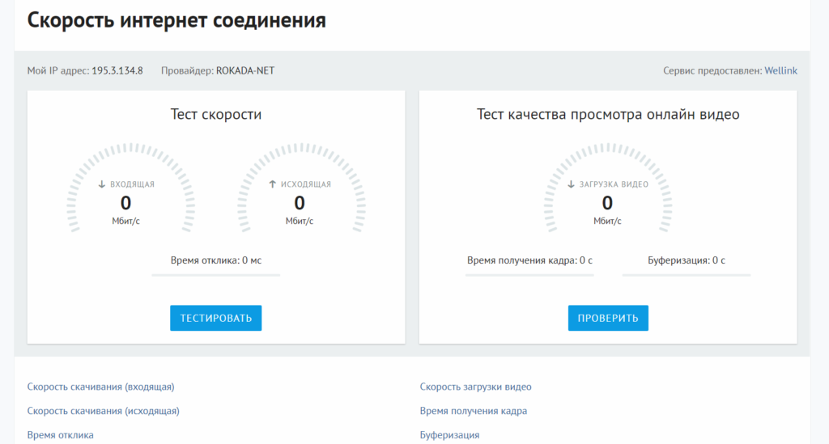Click the video download gauge value
Screen dimensions: 829x444
point(607,203)
